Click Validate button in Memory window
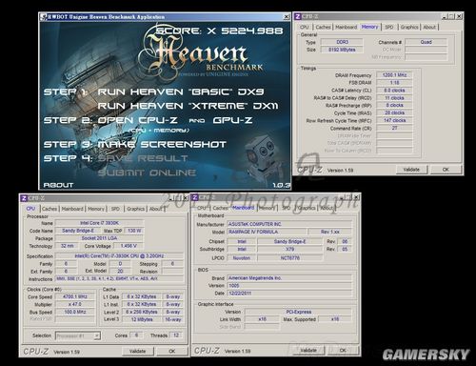 411,170
